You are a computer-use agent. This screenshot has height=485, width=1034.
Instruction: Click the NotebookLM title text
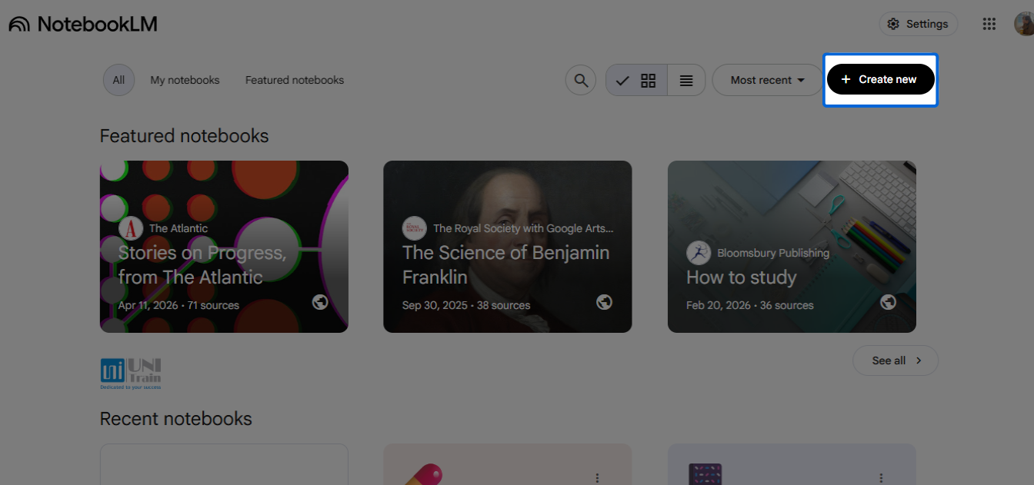tap(97, 24)
